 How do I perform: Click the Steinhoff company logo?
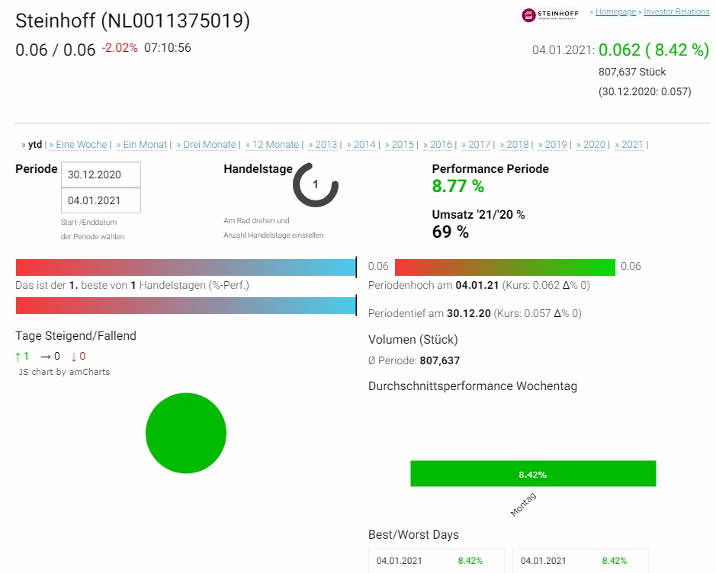[550, 14]
